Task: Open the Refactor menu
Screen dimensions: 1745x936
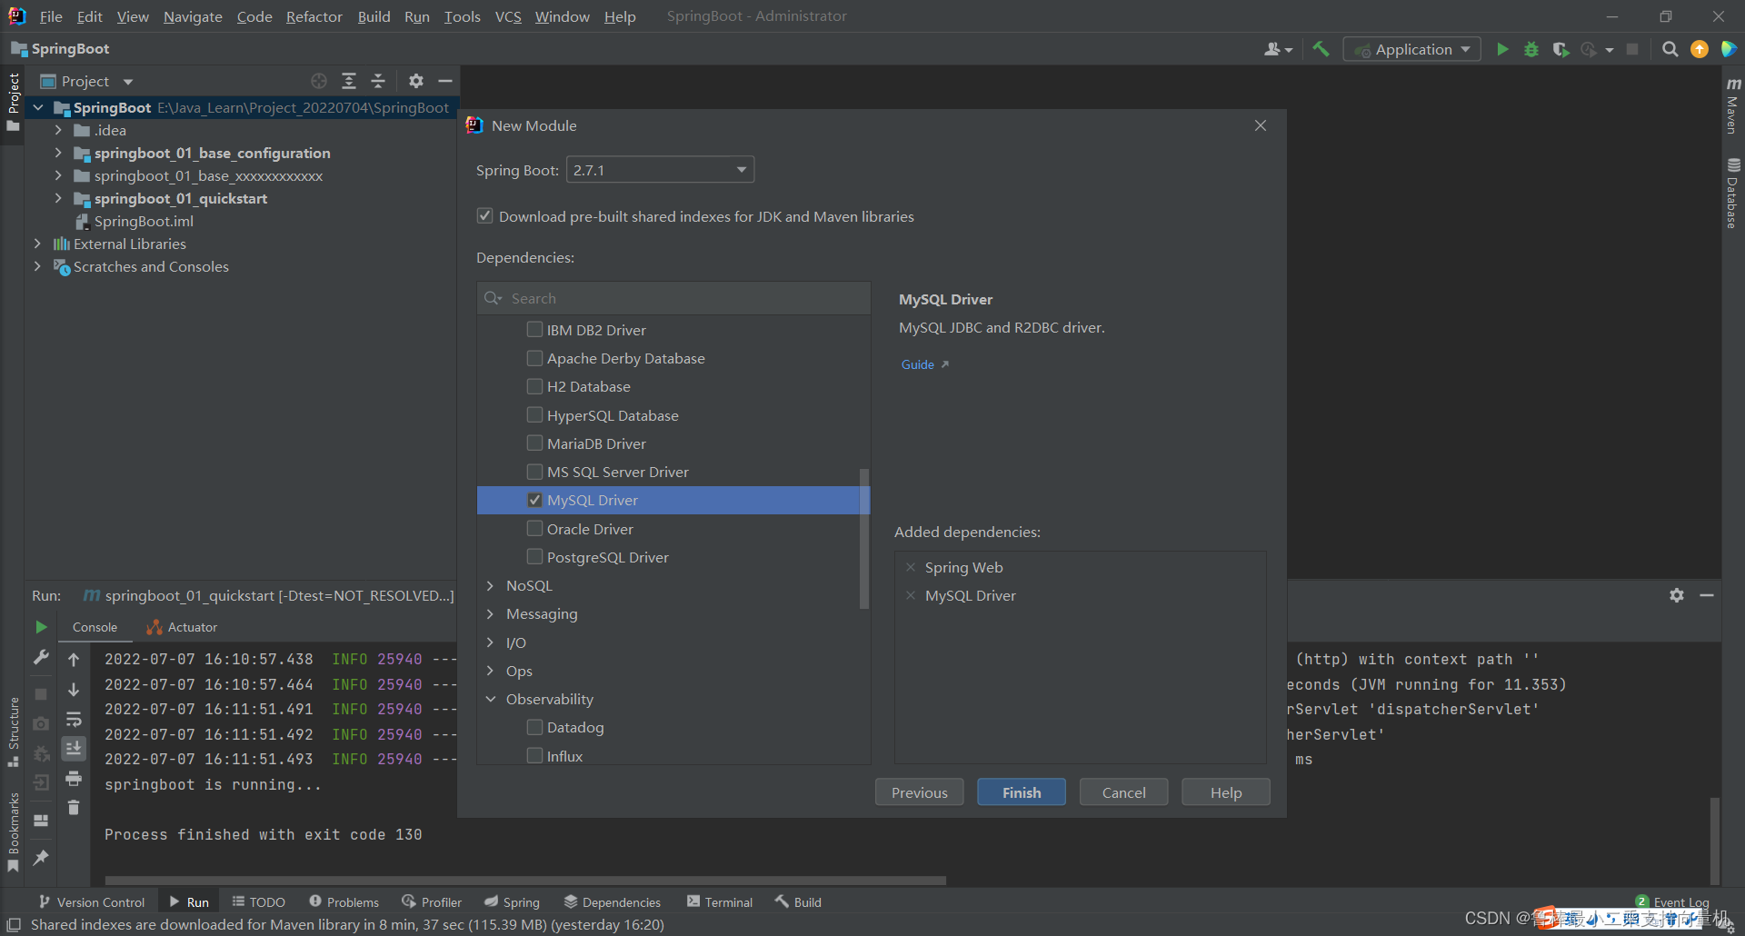Action: [314, 16]
